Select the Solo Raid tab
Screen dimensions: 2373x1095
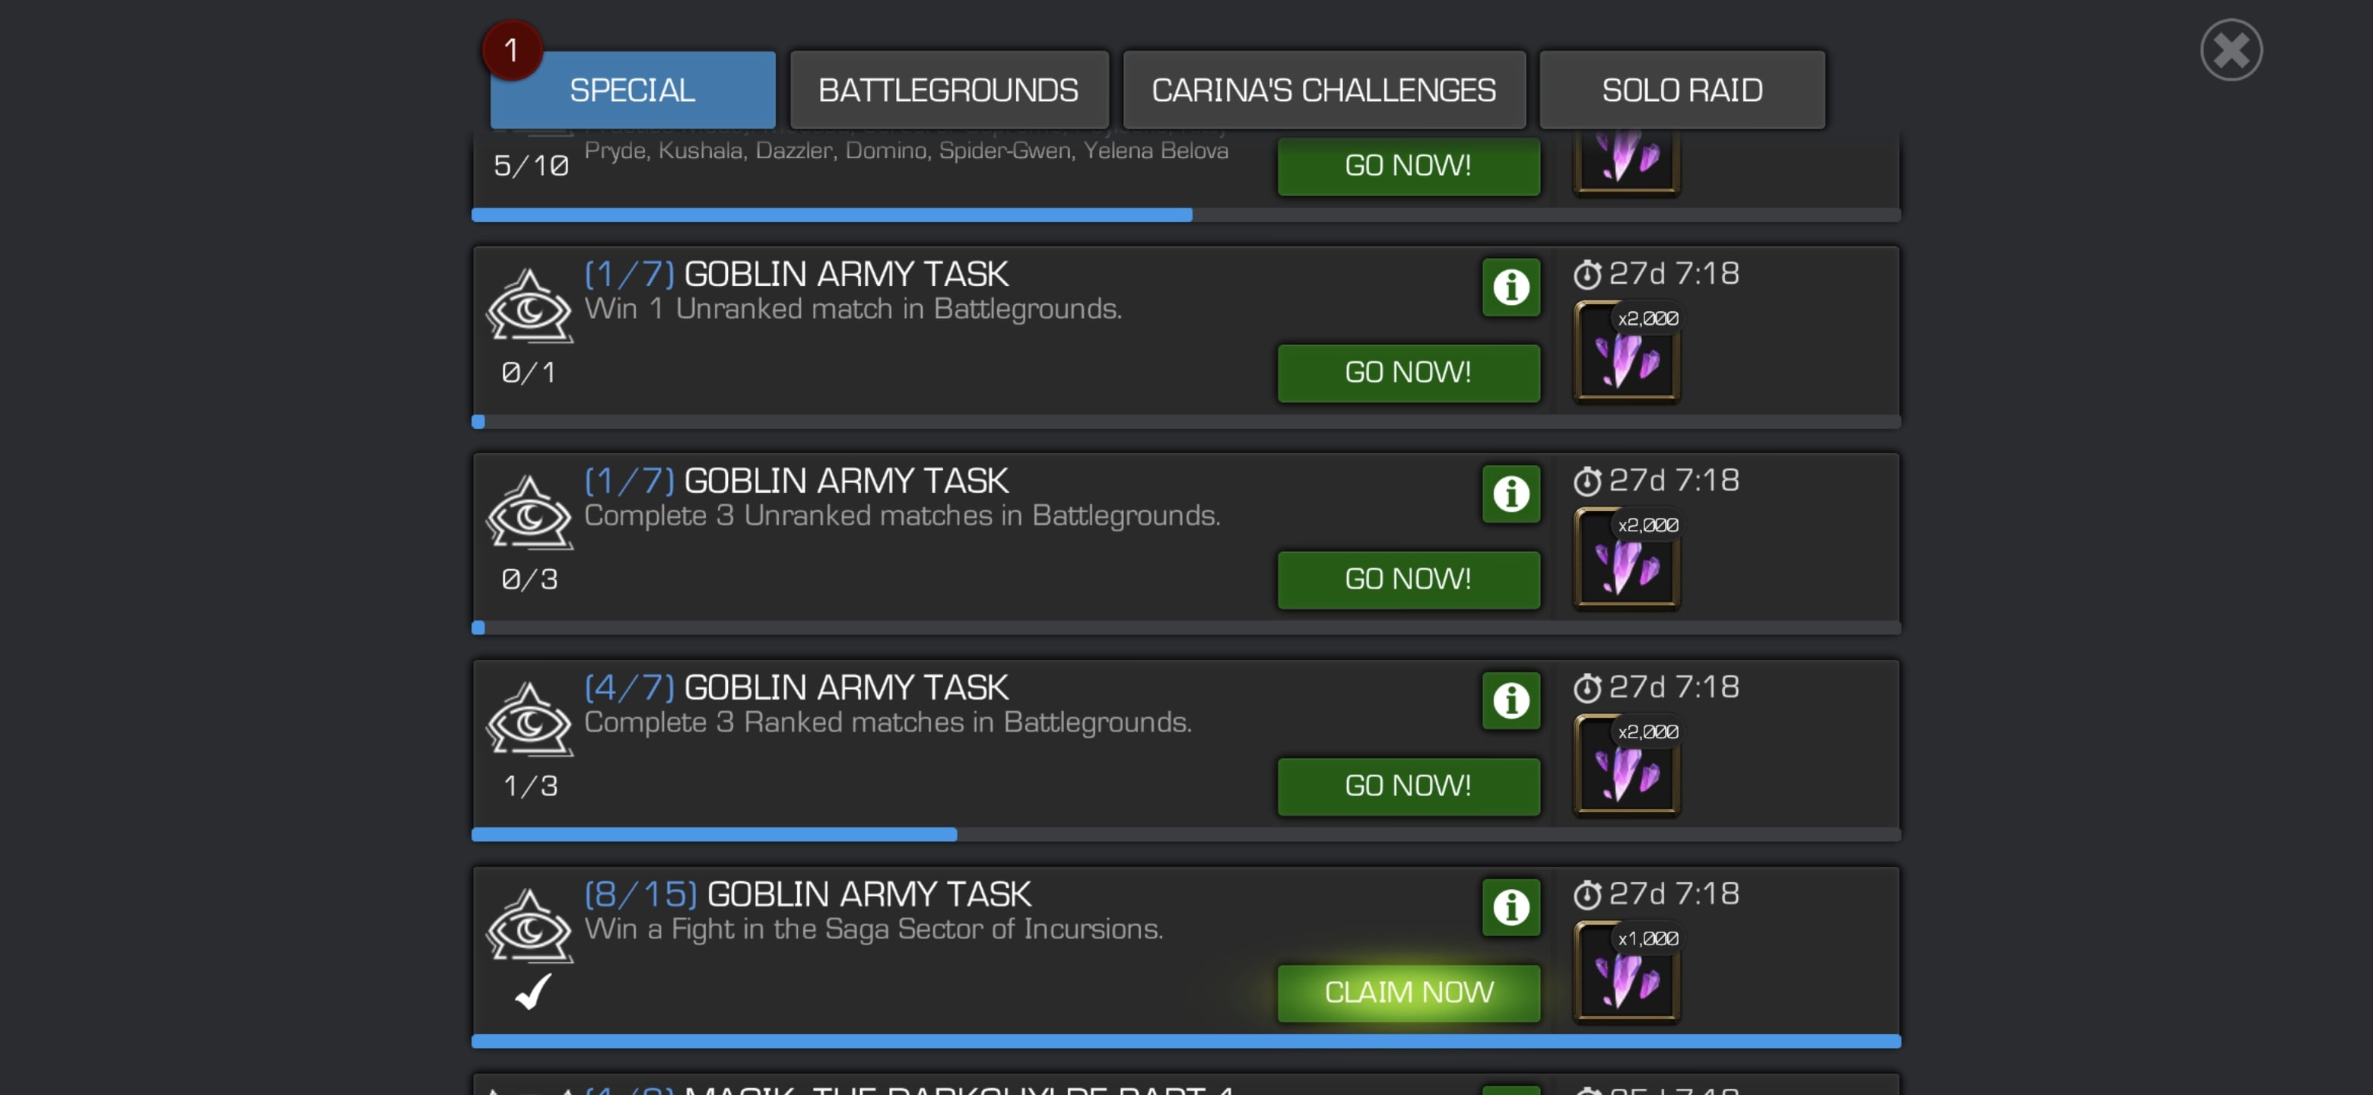click(x=1682, y=90)
